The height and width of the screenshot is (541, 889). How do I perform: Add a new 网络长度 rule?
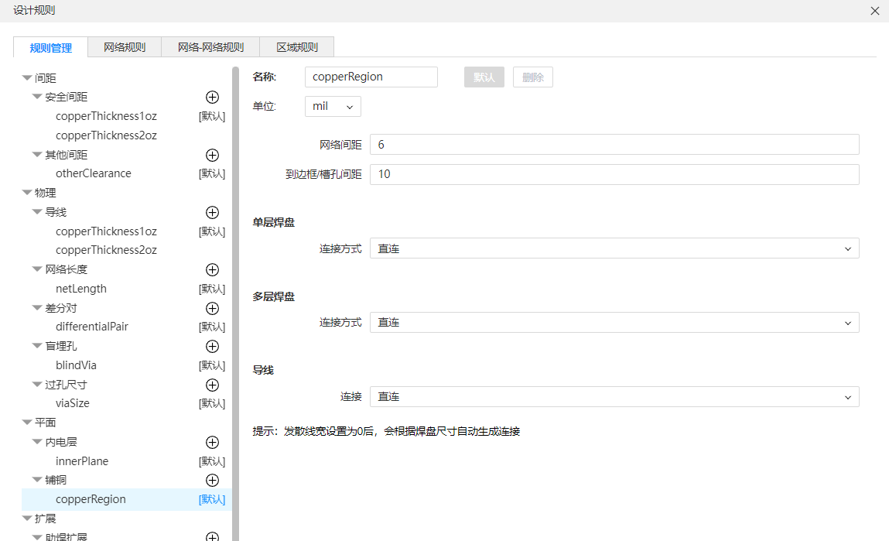(212, 270)
